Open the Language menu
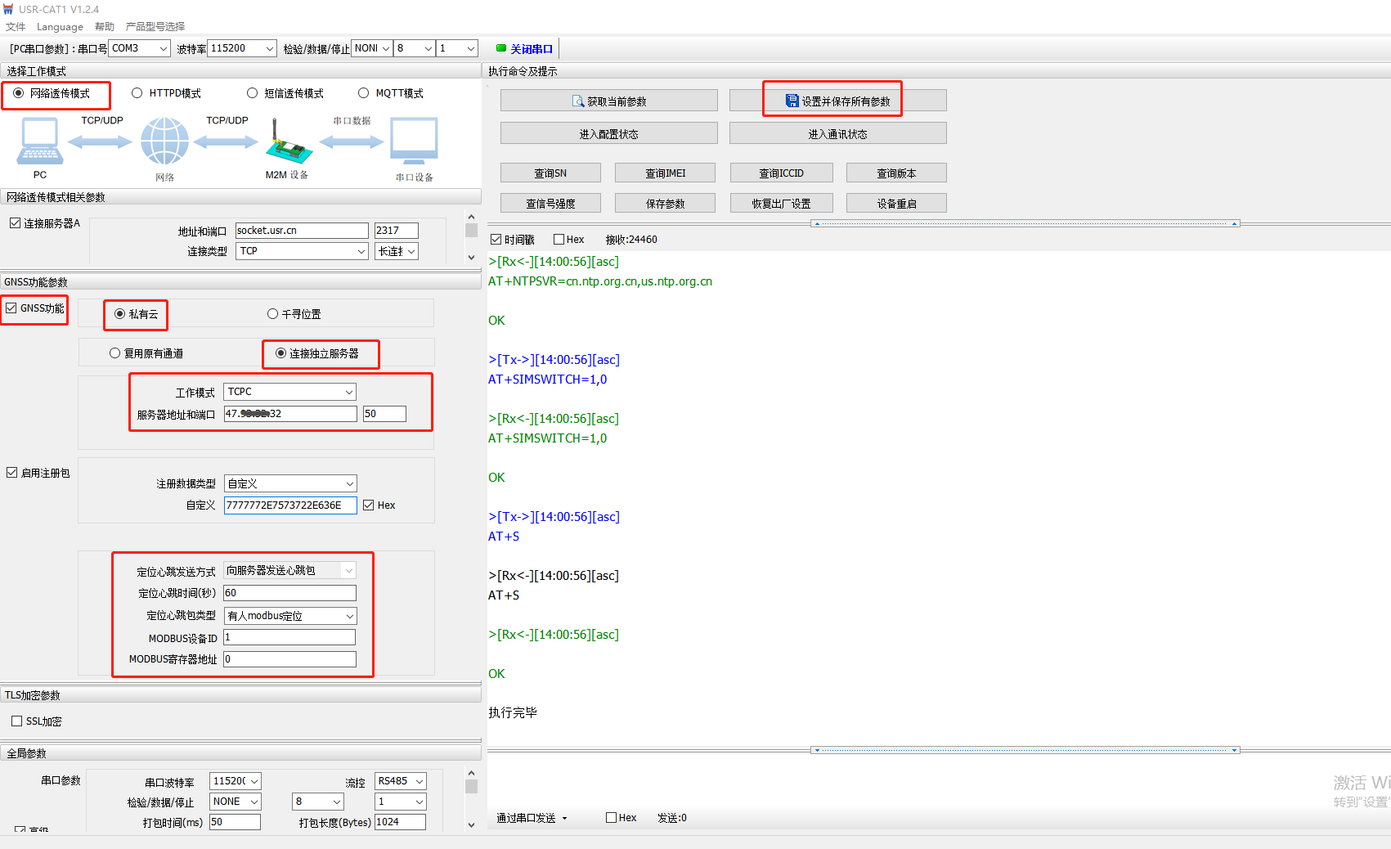This screenshot has width=1391, height=849. (60, 27)
